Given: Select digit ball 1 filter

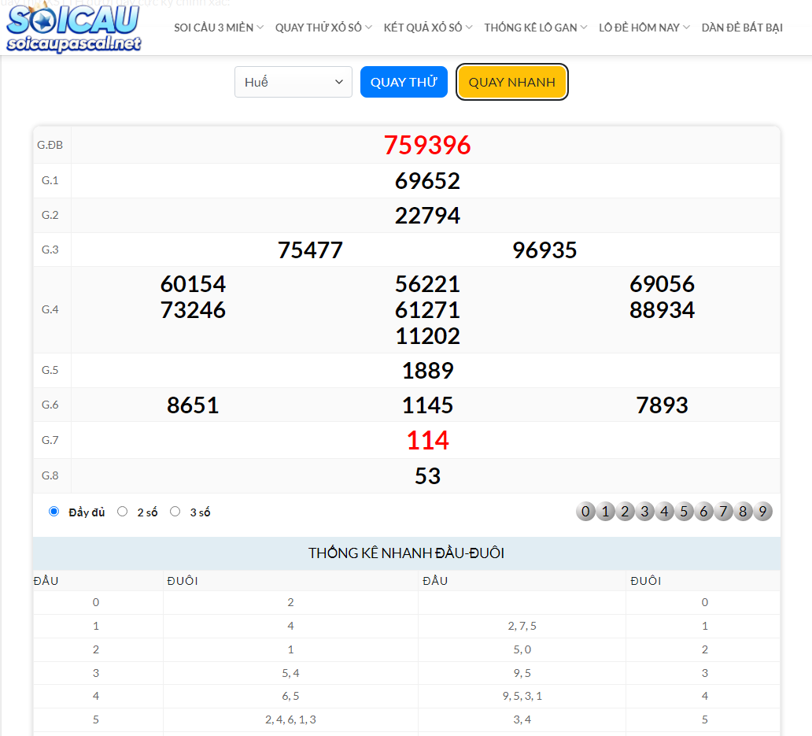Looking at the screenshot, I should (x=605, y=512).
